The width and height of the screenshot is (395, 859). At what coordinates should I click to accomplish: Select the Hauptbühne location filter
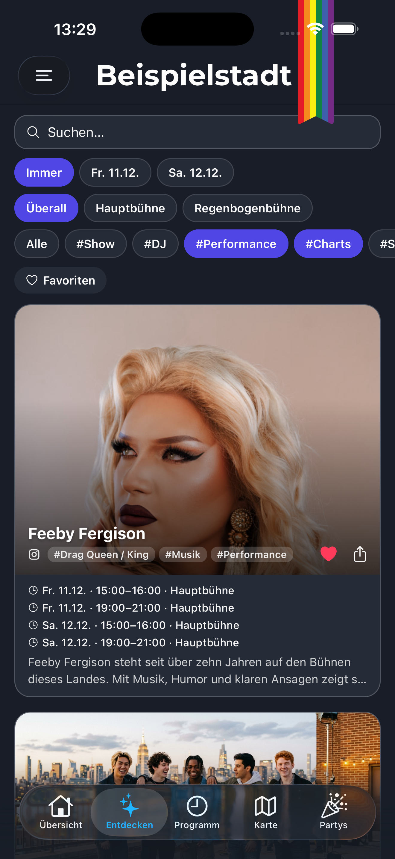point(130,208)
